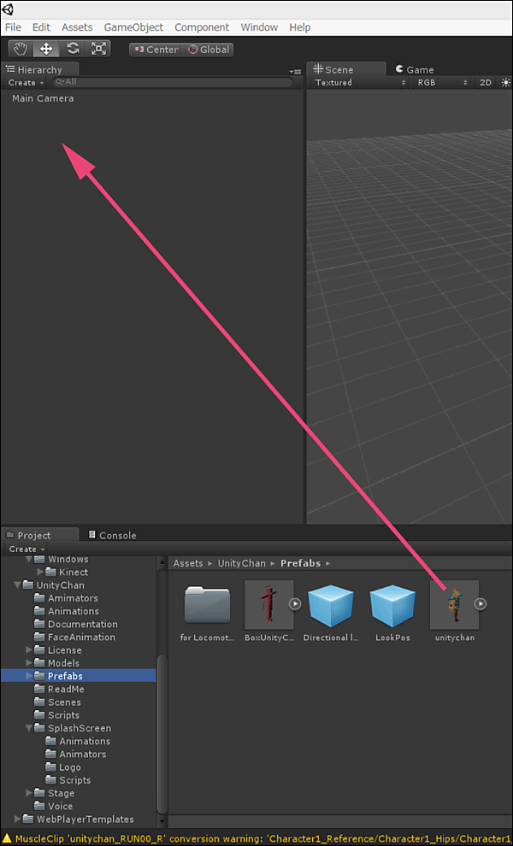The width and height of the screenshot is (513, 846).
Task: Switch to the Game tab
Action: (415, 69)
